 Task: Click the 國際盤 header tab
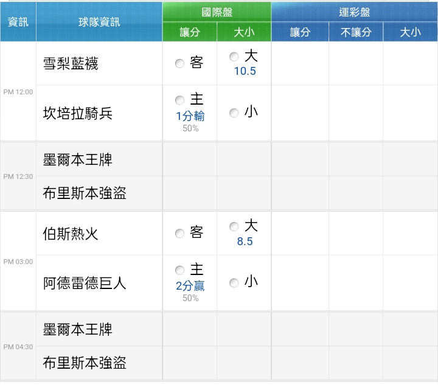click(x=217, y=12)
